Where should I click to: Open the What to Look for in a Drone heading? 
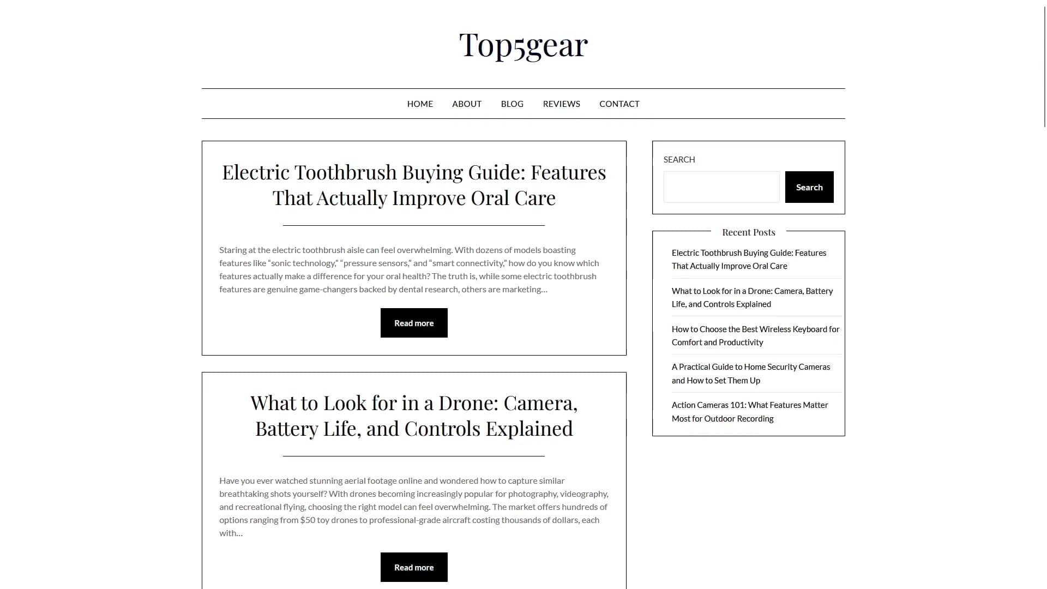pos(414,416)
